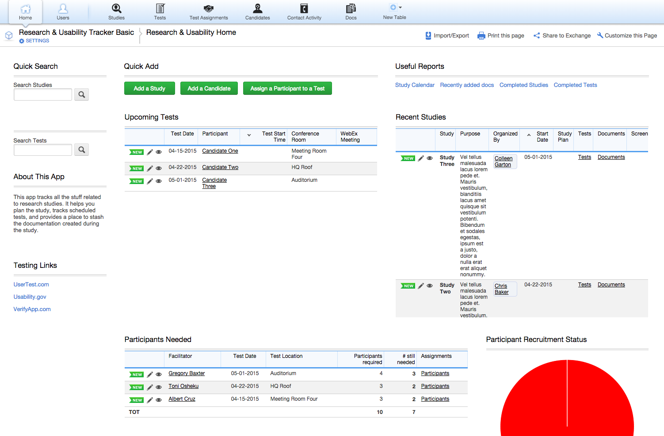Click Research & Usability Tracker Basic title

coord(76,32)
